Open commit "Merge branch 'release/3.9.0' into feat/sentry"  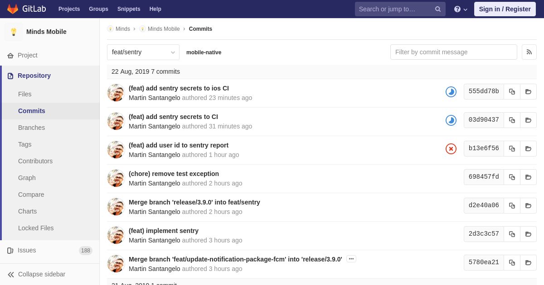tap(194, 202)
